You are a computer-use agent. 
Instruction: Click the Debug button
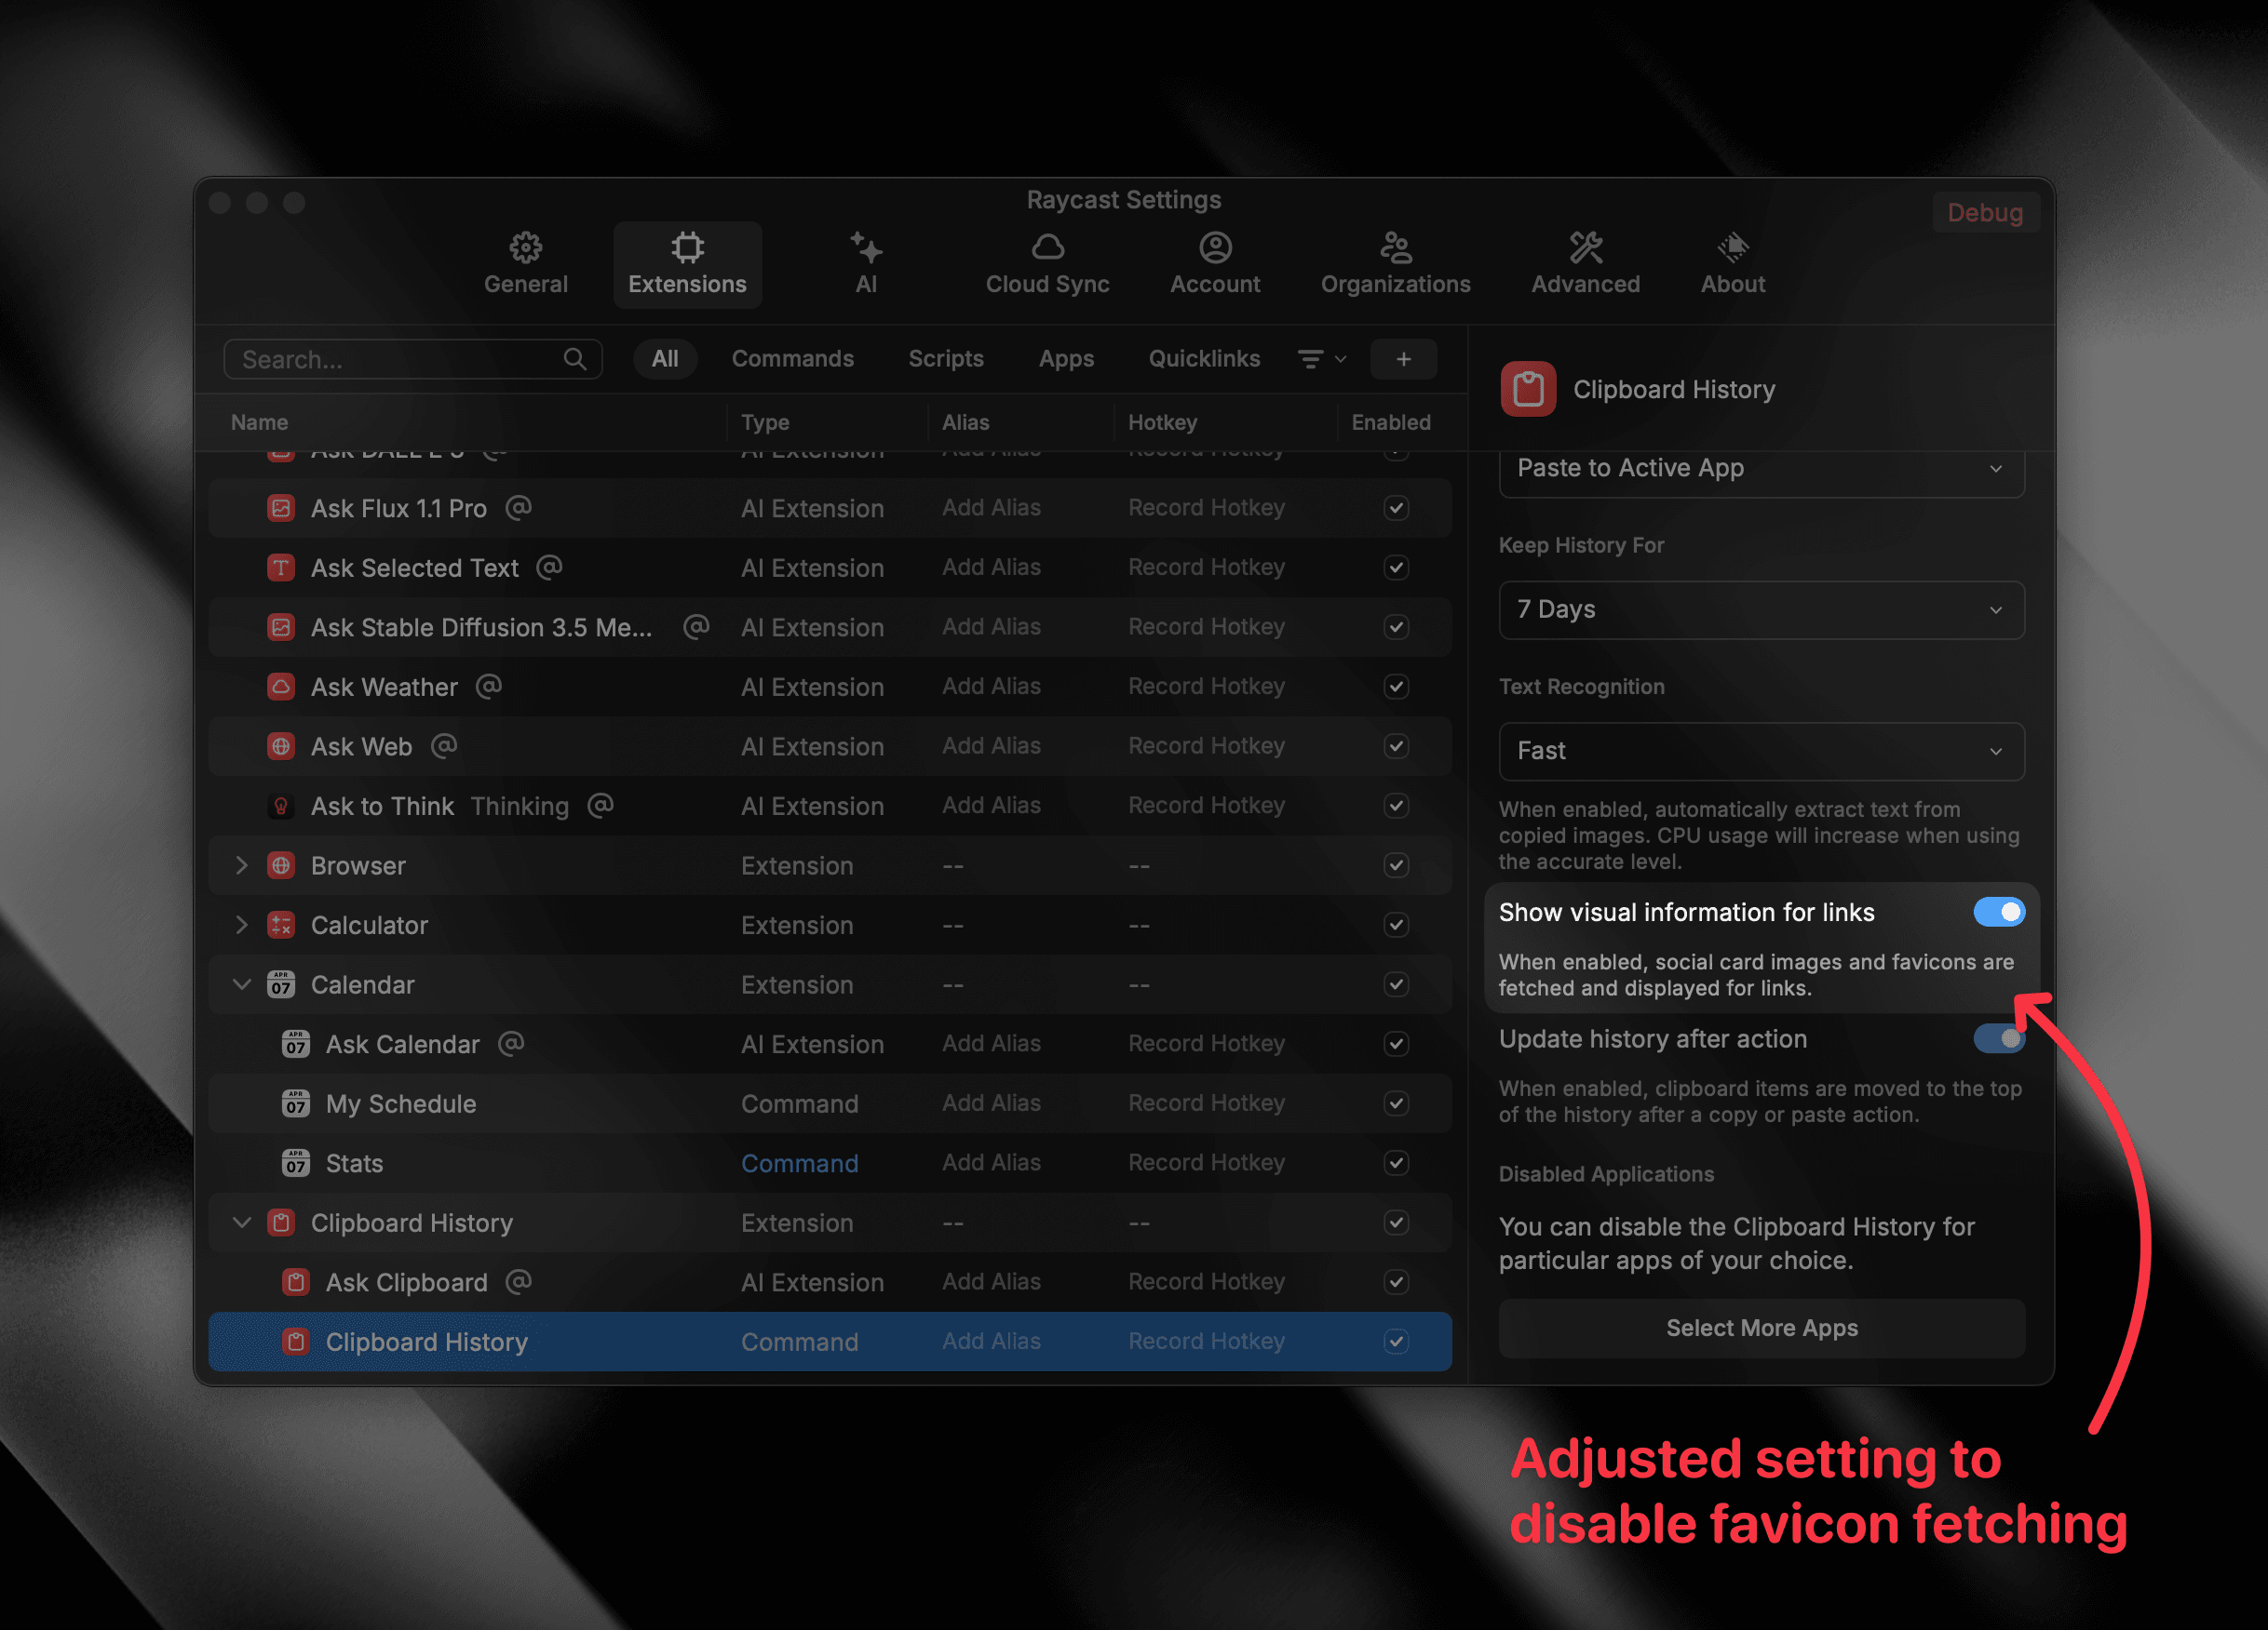pyautogui.click(x=1985, y=212)
